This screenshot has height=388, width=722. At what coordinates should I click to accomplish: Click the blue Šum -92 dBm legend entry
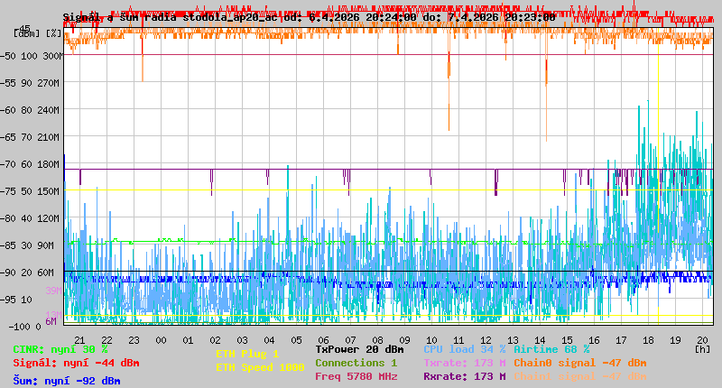(x=66, y=381)
